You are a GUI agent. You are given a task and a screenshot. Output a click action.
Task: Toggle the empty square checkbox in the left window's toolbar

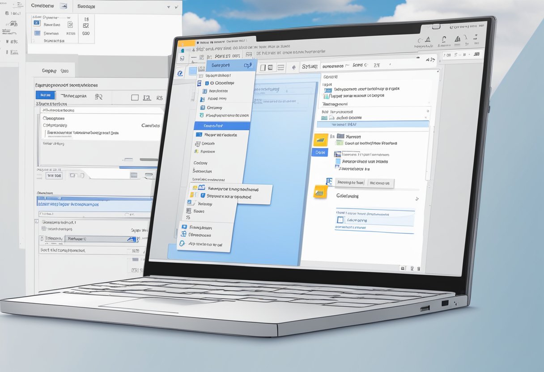135,97
